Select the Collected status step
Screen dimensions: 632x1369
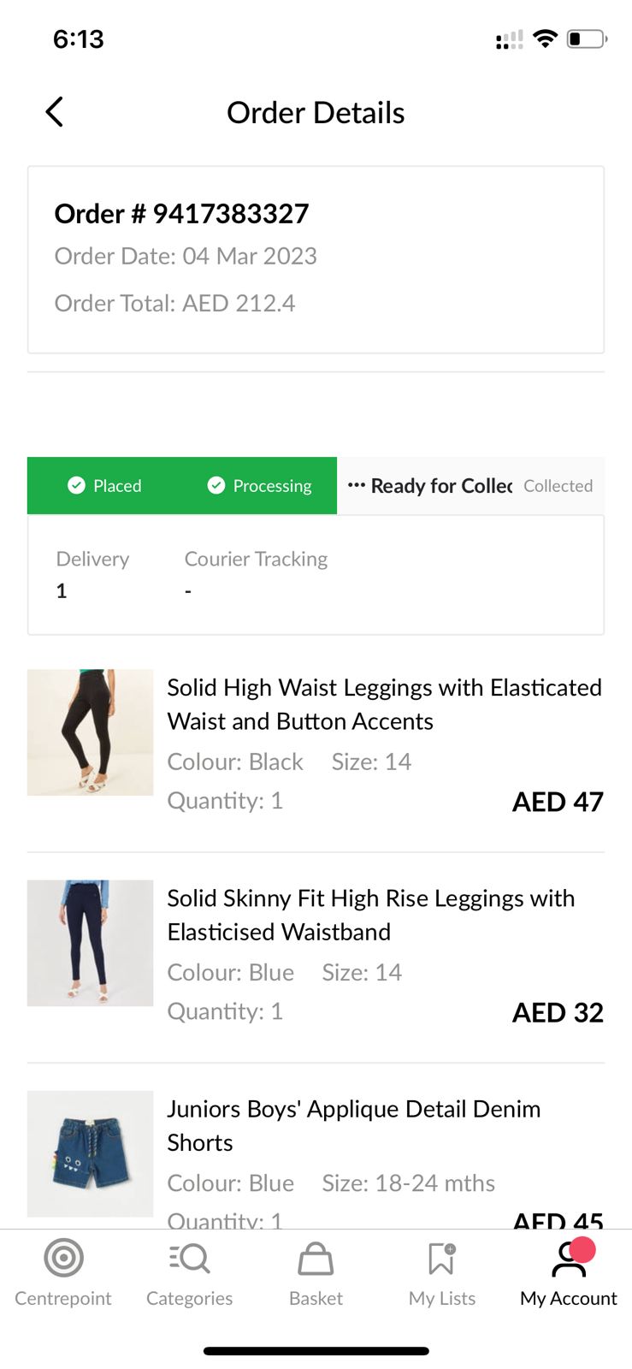pyautogui.click(x=558, y=486)
